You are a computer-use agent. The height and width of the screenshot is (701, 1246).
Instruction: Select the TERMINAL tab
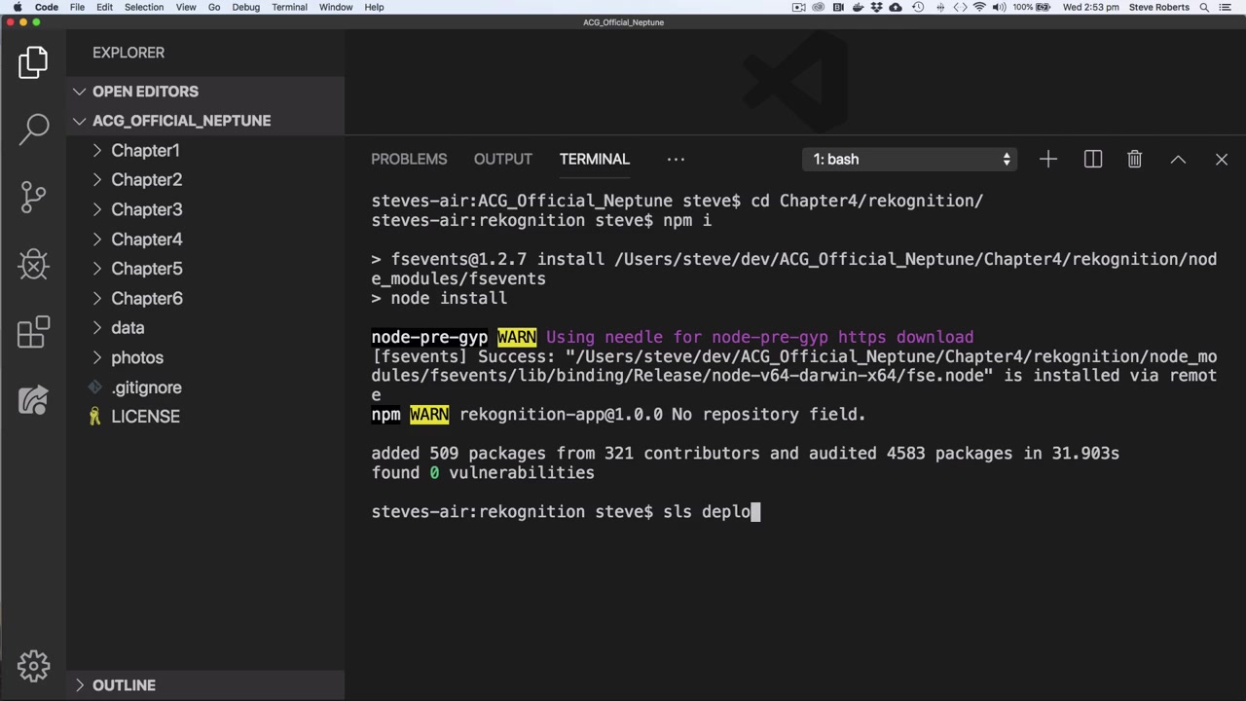595,159
